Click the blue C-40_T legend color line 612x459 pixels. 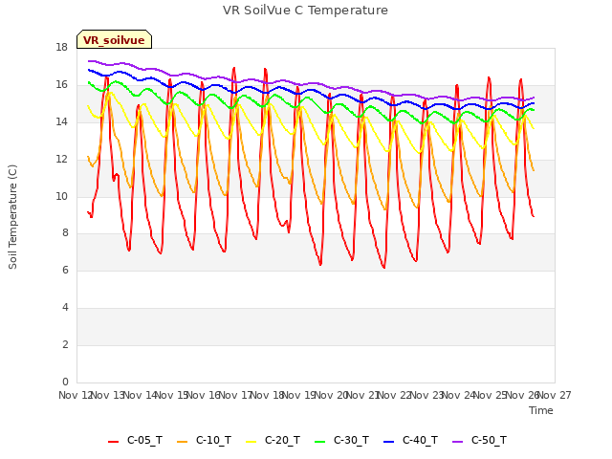[389, 442]
